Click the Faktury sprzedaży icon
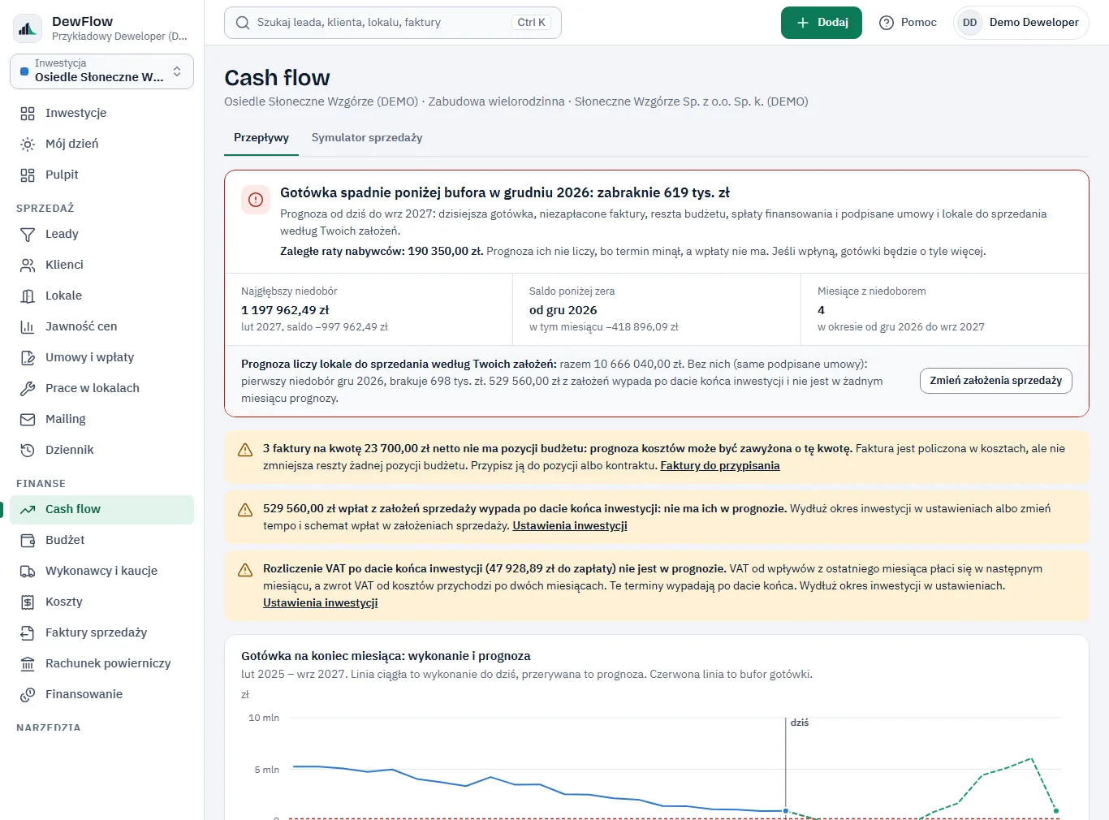The image size is (1109, 820). pyautogui.click(x=28, y=632)
